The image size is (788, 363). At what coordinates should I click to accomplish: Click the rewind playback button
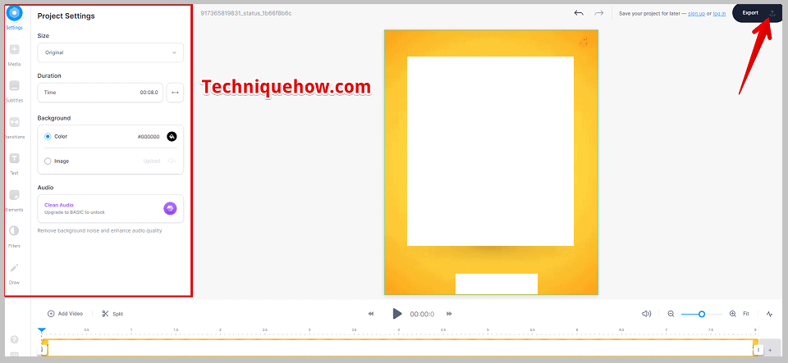click(371, 314)
